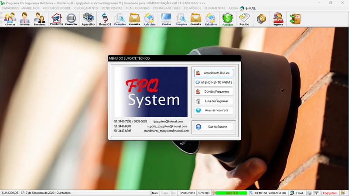The image size is (349, 196).
Task: Click the Fornece suppliers icon
Action: coord(25,19)
